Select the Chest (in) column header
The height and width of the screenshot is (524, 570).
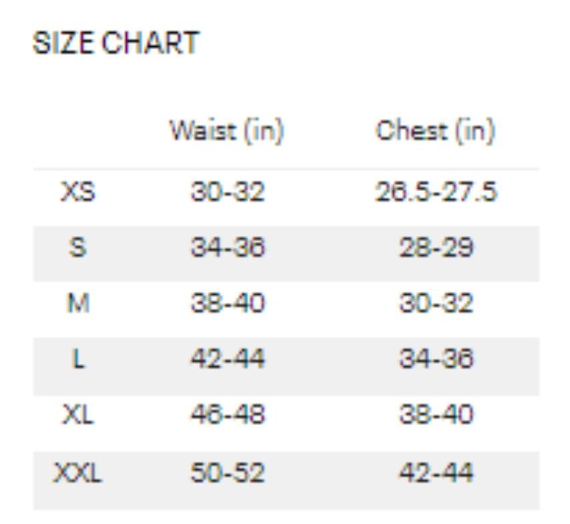[x=435, y=130]
